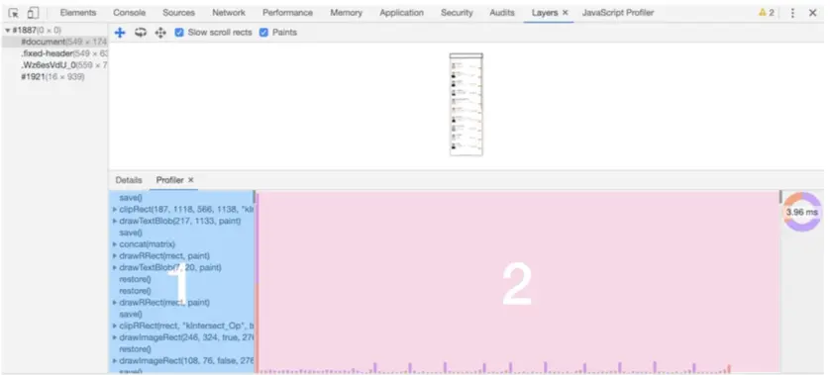
Task: Expand the clipRect(187, 1118...) command
Action: click(x=115, y=210)
